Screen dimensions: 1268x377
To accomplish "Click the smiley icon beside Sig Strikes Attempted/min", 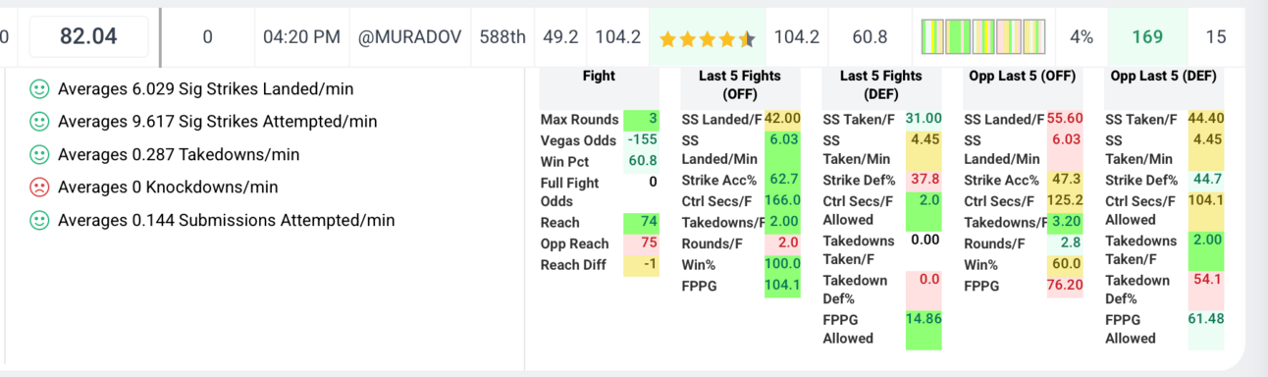I will click(39, 122).
